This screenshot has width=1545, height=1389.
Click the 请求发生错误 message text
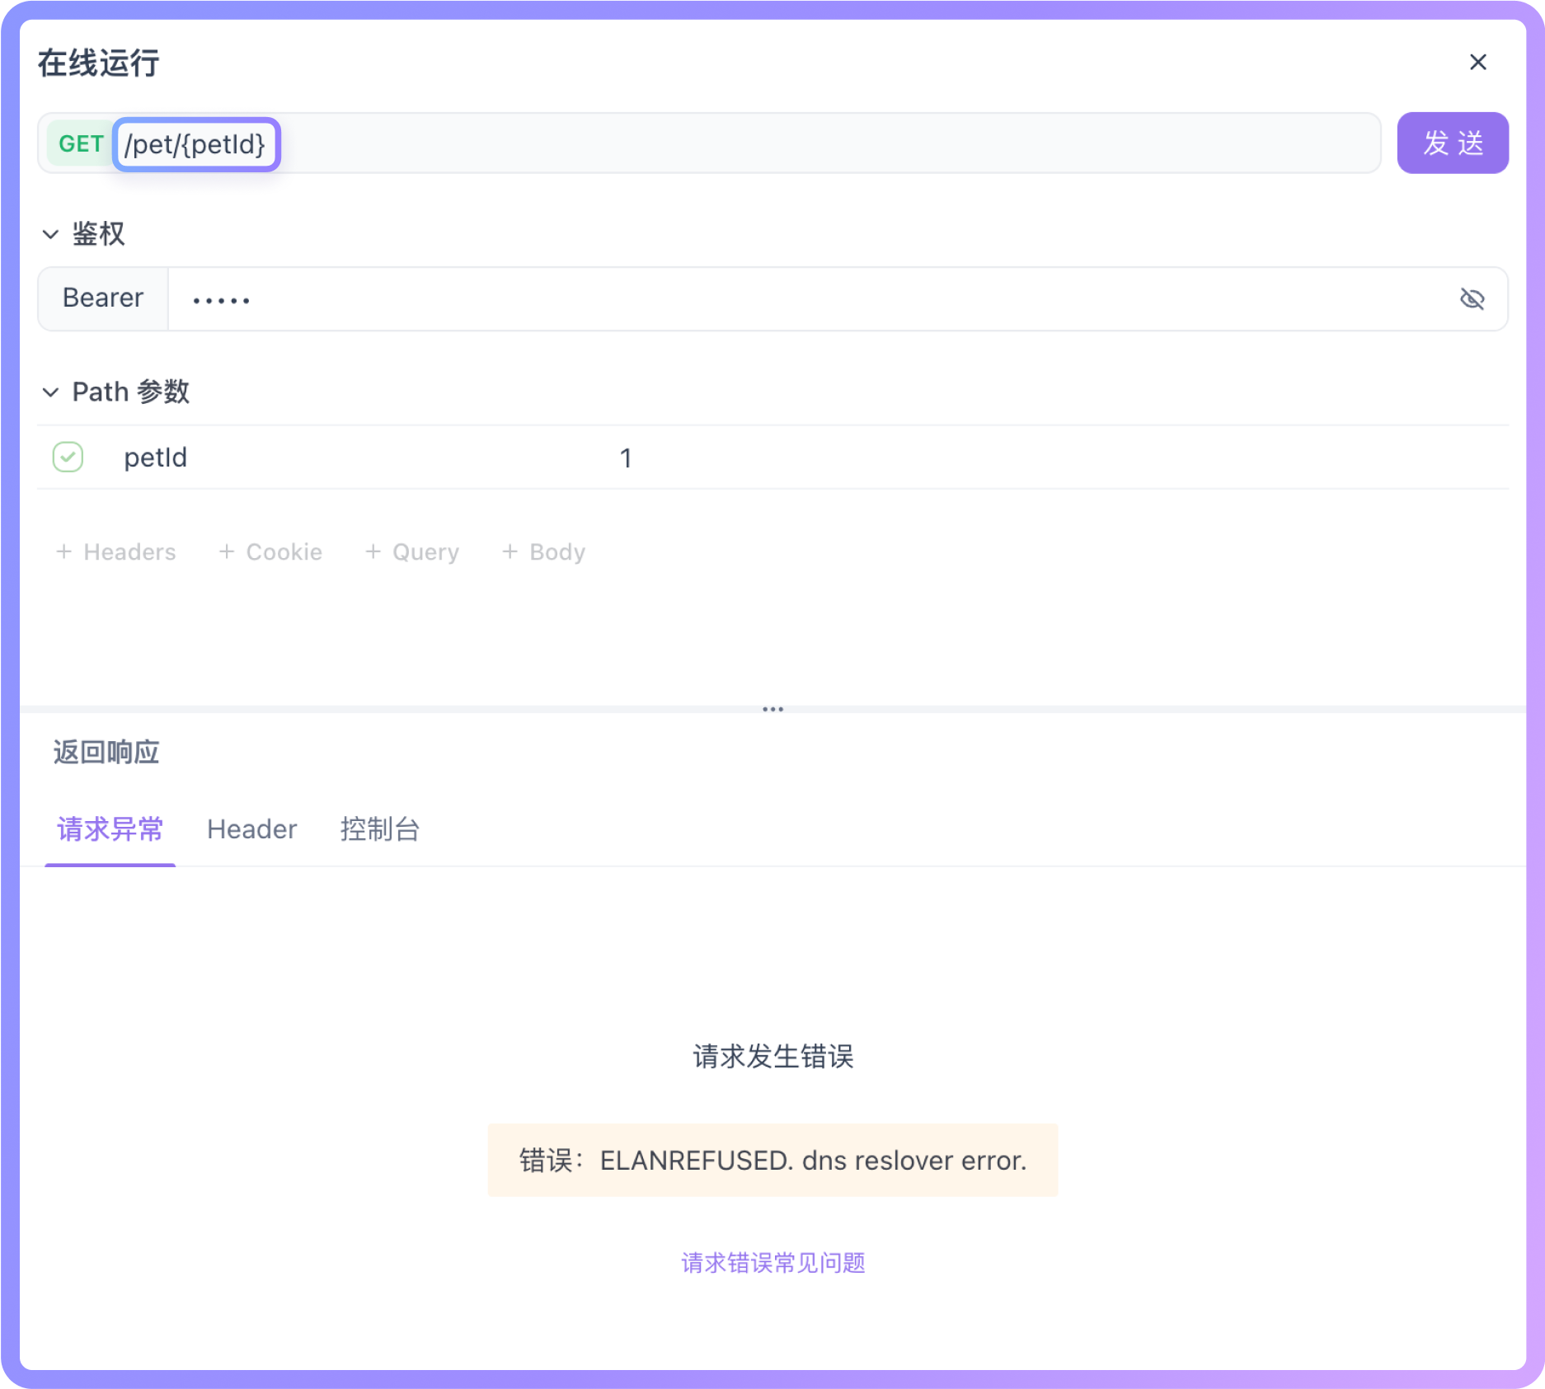click(772, 1056)
